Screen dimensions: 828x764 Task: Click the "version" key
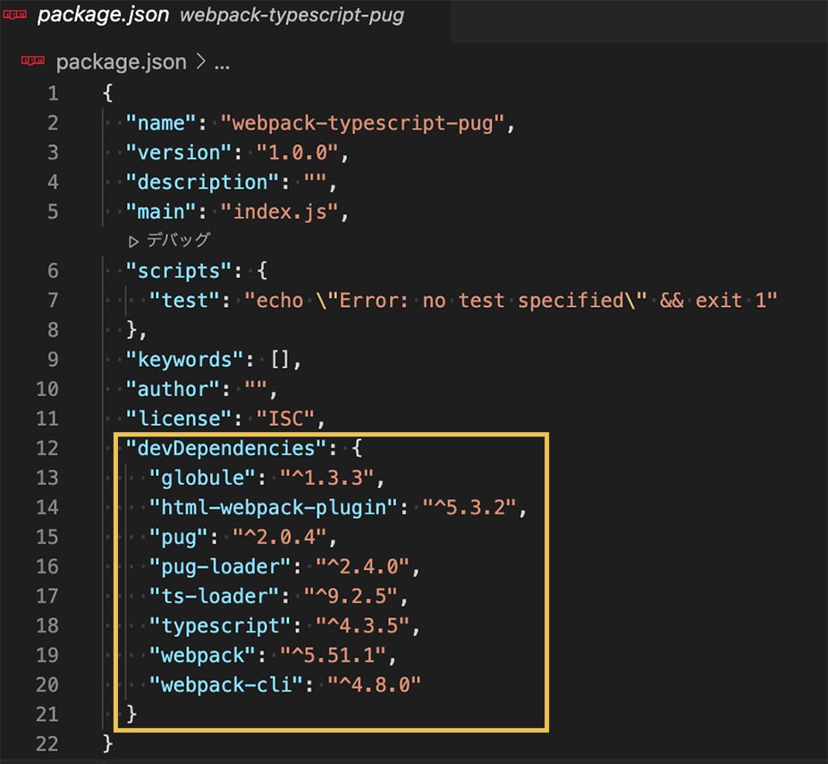click(x=179, y=153)
